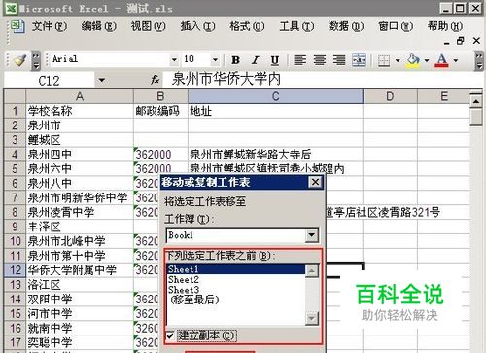Open the 格式(O) menu
Image resolution: width=486 pixels, height=353 pixels.
click(x=247, y=26)
